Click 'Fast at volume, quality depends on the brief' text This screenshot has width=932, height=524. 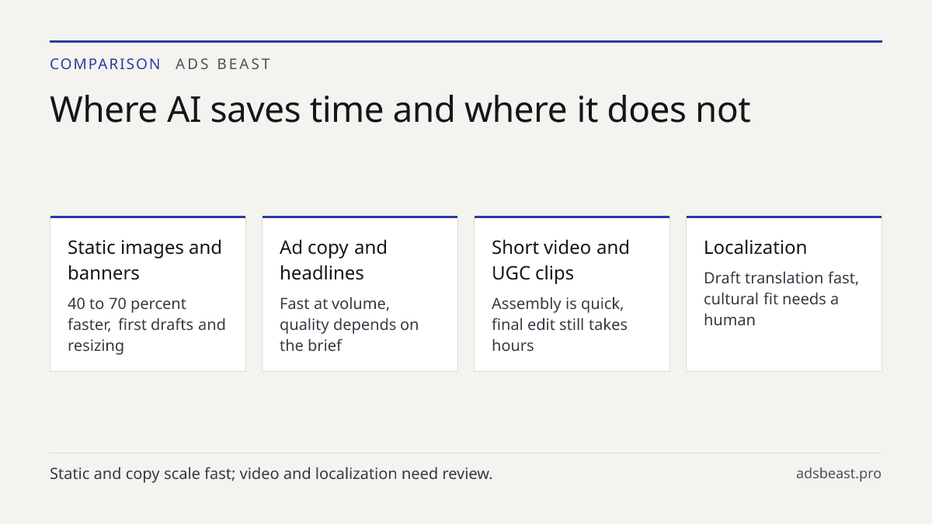pos(349,324)
